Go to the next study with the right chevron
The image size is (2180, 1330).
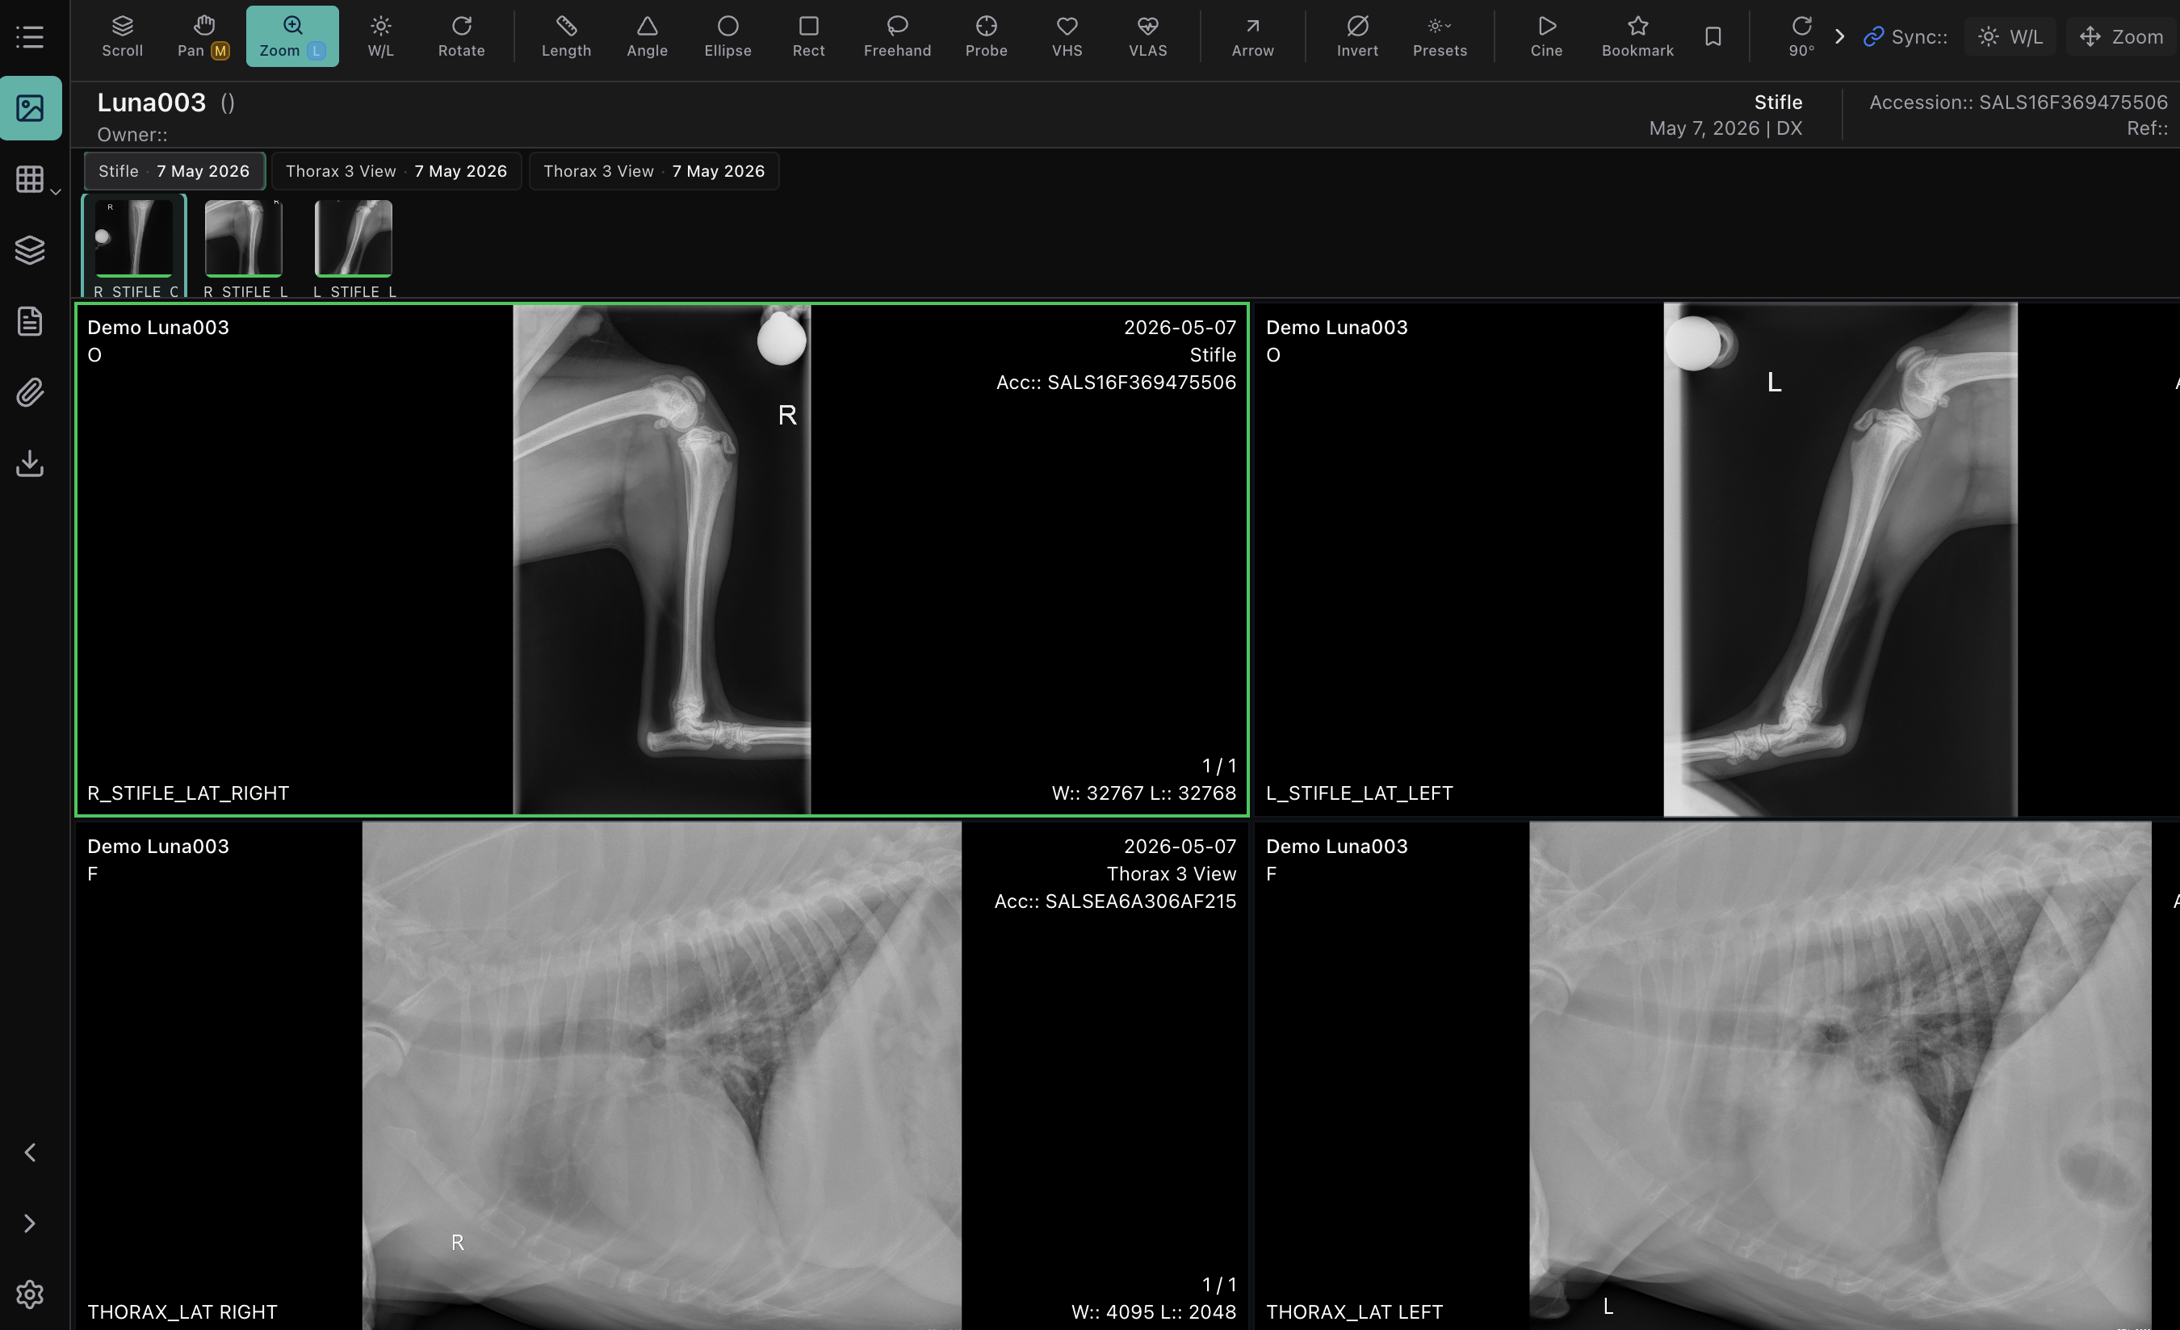click(x=30, y=1223)
